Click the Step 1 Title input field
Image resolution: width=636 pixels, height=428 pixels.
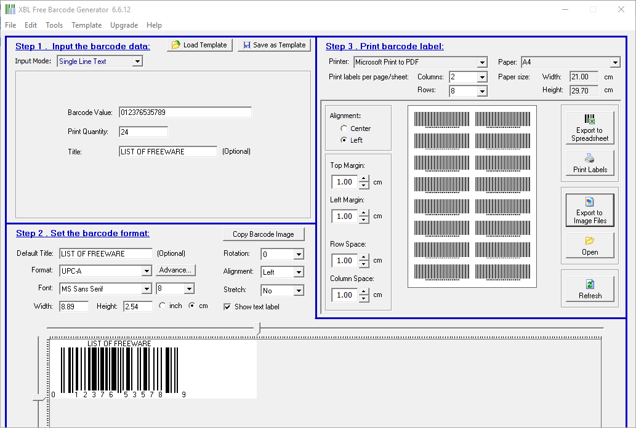click(168, 151)
